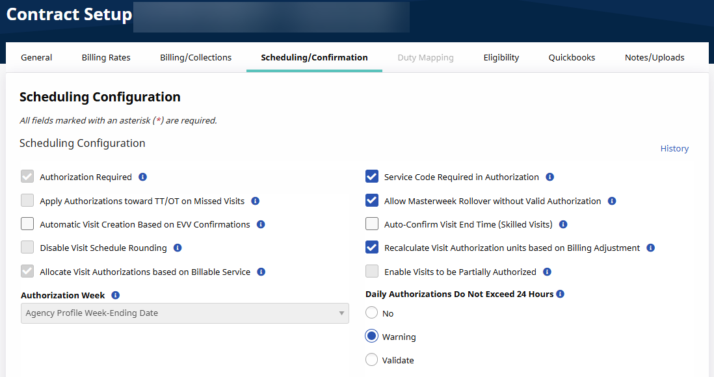Click info icon next to Disable Visit Schedule Rounding
The width and height of the screenshot is (714, 377).
point(178,248)
